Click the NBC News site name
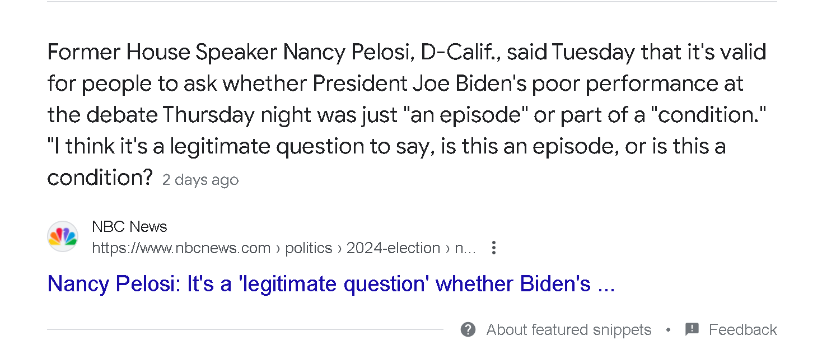 (129, 226)
